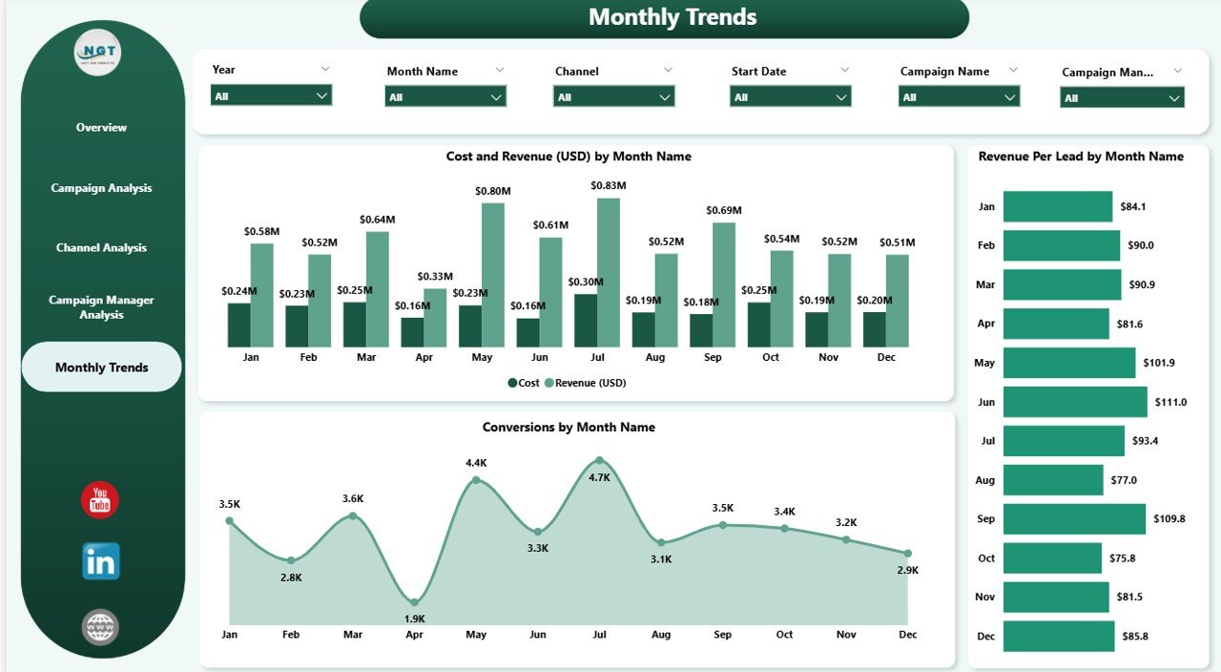
Task: Navigate to the Overview page
Action: [x=100, y=127]
